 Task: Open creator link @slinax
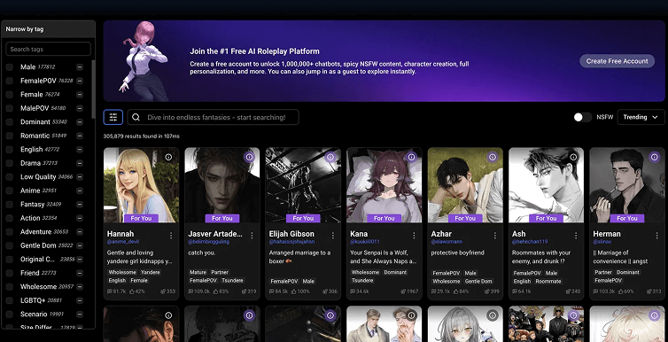point(602,242)
